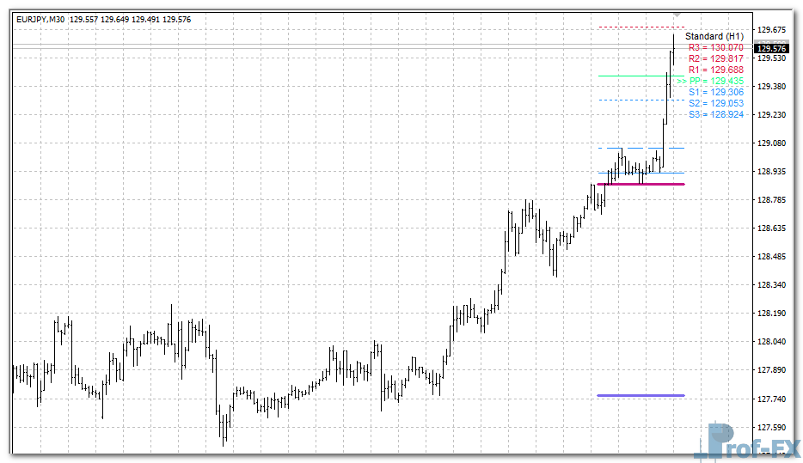Click the 129.675 price axis label

774,29
